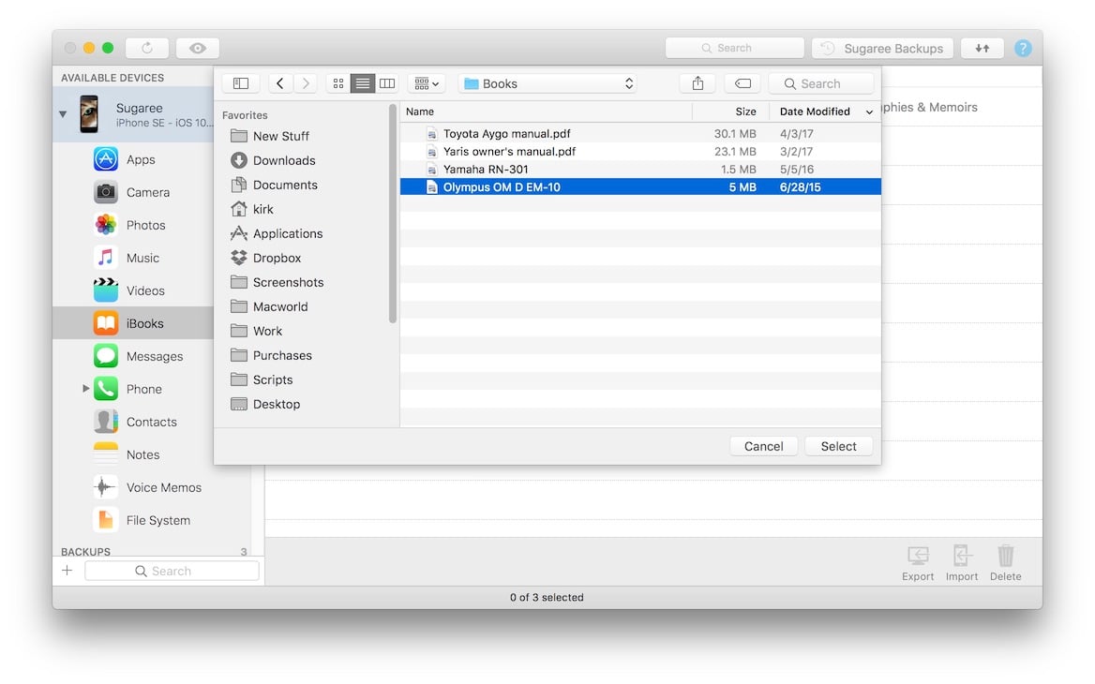The image size is (1095, 684).
Task: Click the sidebar Search field at bottom
Action: pyautogui.click(x=172, y=572)
